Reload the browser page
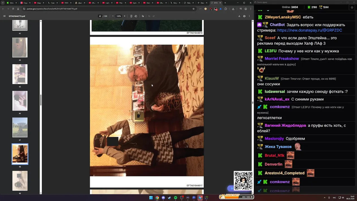The height and width of the screenshot is (201, 357). [13, 9]
